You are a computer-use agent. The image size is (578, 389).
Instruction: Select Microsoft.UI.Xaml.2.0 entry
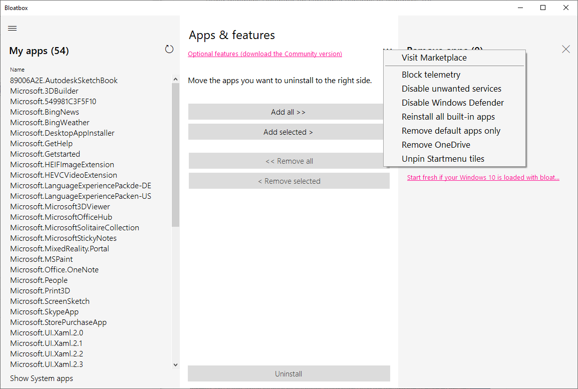[47, 332]
